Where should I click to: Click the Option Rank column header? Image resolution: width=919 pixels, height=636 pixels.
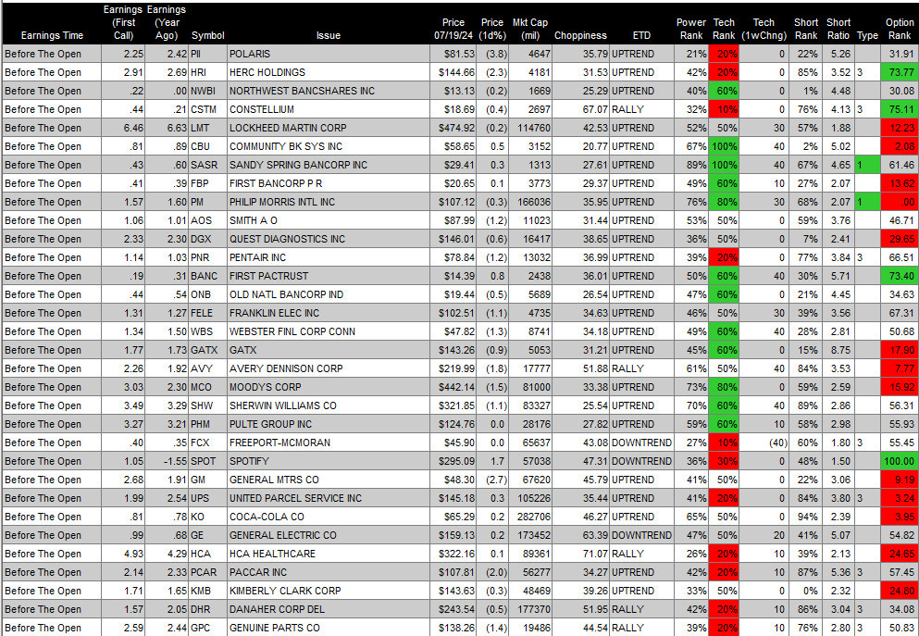(x=899, y=30)
